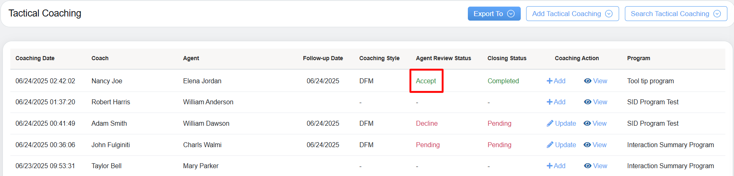Open the Export To dropdown

494,14
